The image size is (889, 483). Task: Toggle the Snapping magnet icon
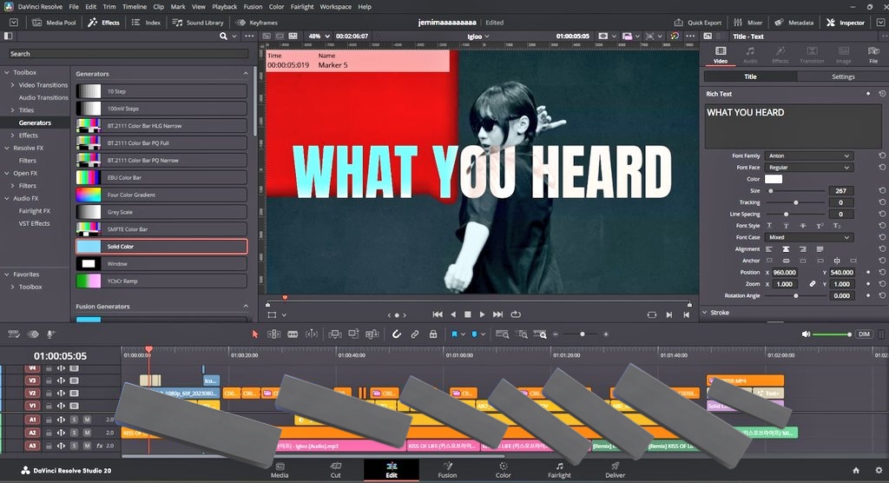click(396, 334)
